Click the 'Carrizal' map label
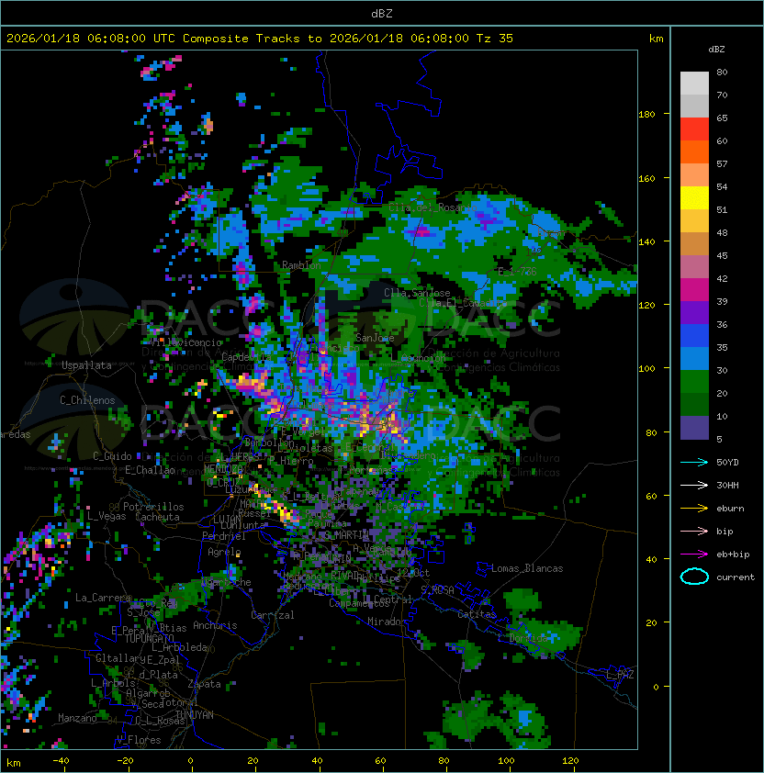The image size is (764, 773). [x=273, y=615]
